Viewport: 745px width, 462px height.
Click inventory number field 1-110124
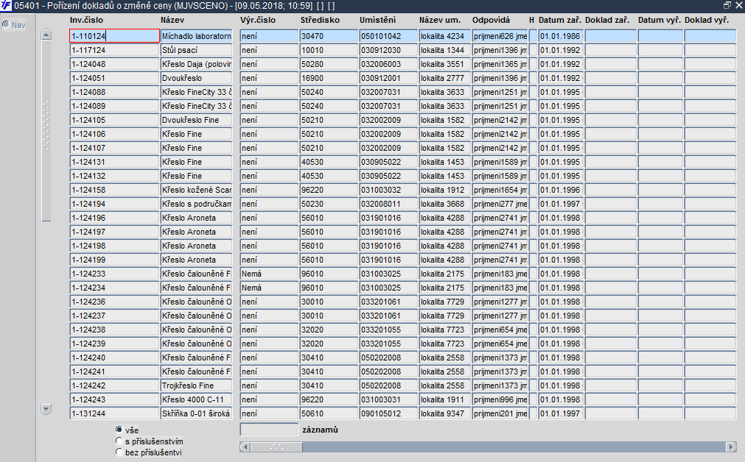click(114, 36)
